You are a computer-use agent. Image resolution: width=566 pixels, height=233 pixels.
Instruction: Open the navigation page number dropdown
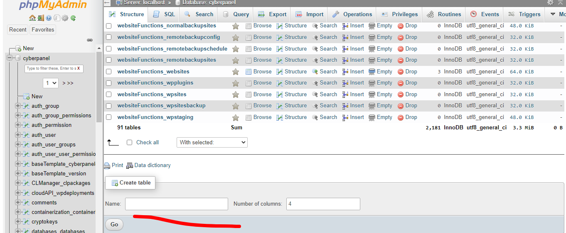point(51,83)
